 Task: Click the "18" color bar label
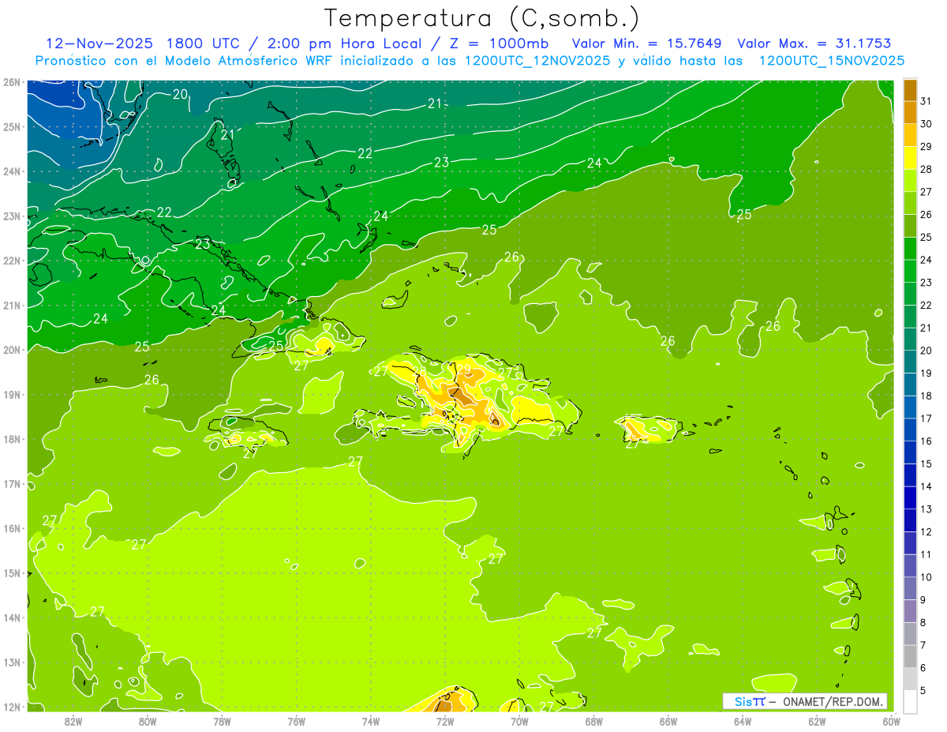[926, 396]
